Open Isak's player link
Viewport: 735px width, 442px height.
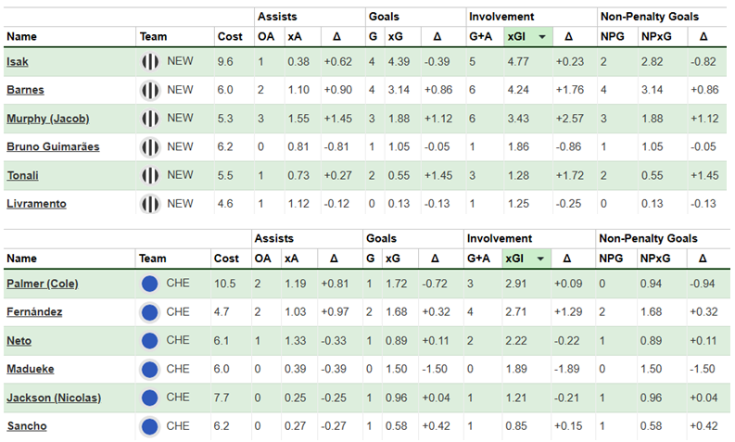16,62
